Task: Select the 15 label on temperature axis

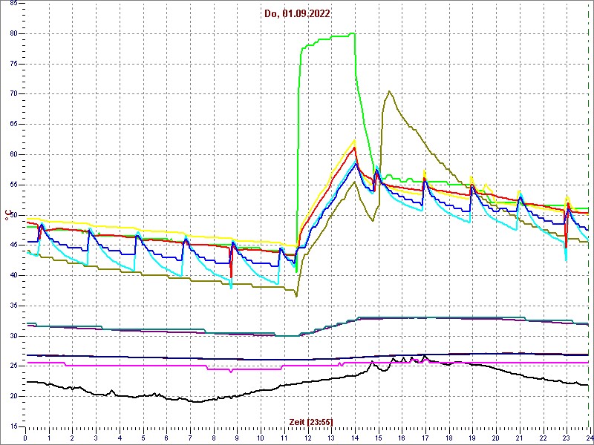Action: pos(13,426)
